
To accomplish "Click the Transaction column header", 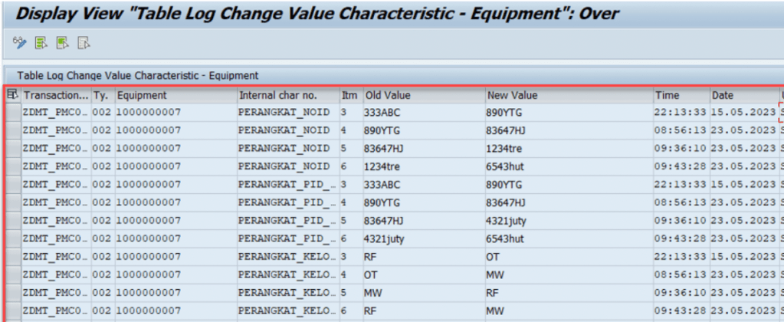I will tap(55, 96).
